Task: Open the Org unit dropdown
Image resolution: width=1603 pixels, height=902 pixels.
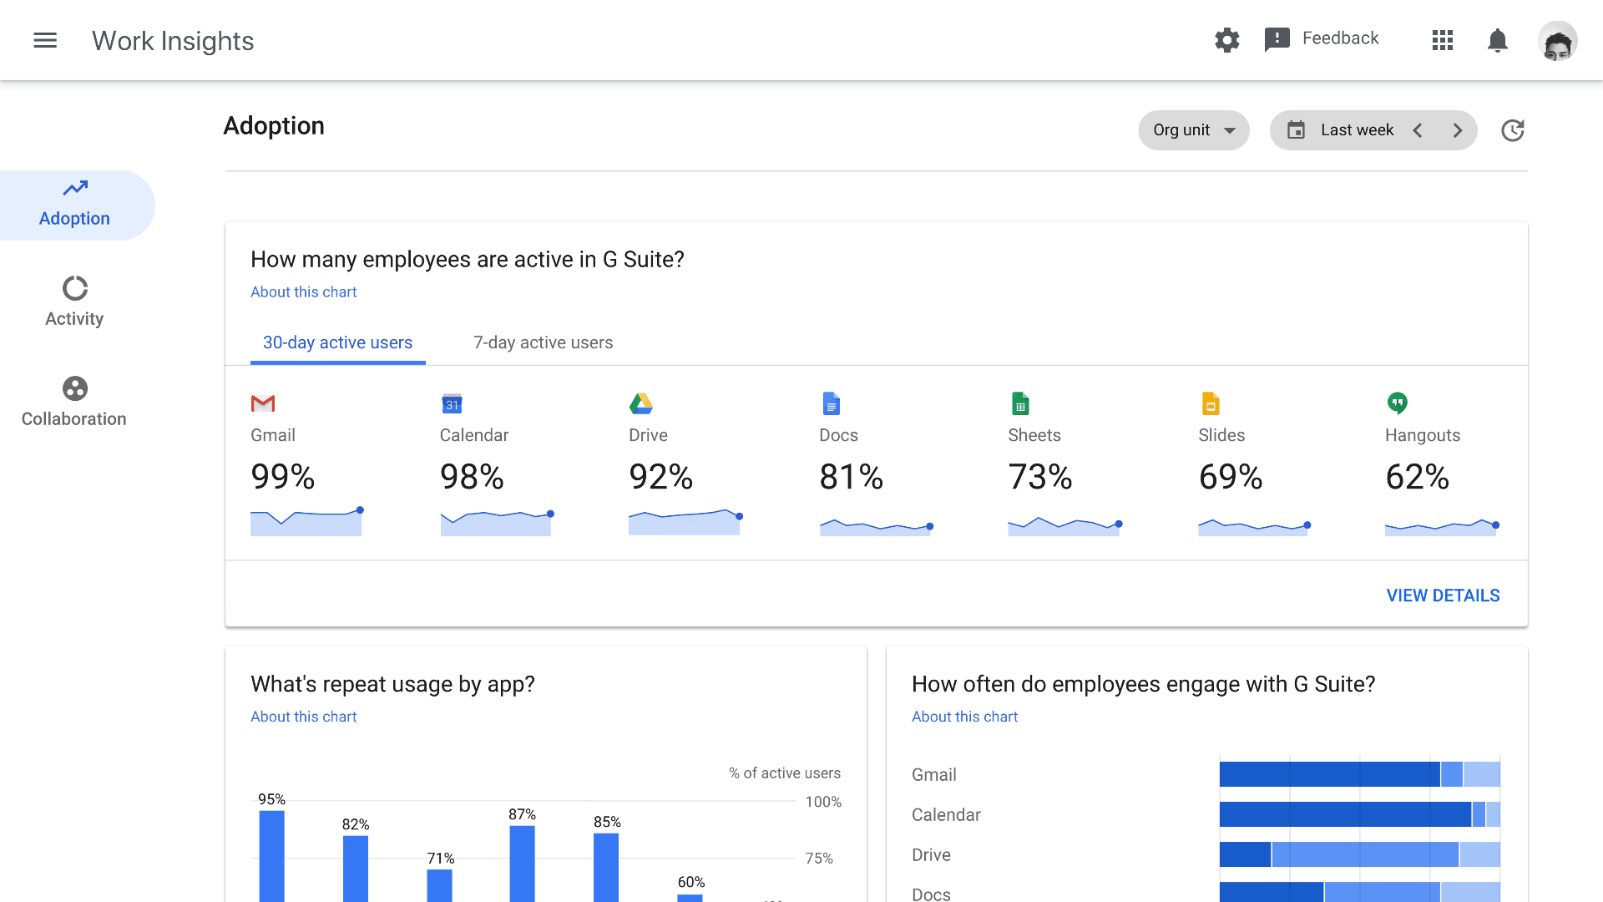Action: [x=1193, y=130]
